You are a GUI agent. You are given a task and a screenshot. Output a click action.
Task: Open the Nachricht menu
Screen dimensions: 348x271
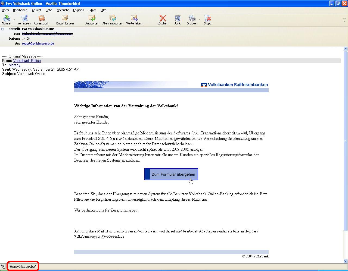click(x=63, y=10)
